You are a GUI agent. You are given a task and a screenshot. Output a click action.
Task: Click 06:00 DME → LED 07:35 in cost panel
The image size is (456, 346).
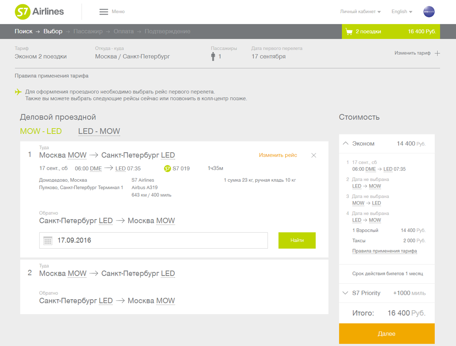379,169
